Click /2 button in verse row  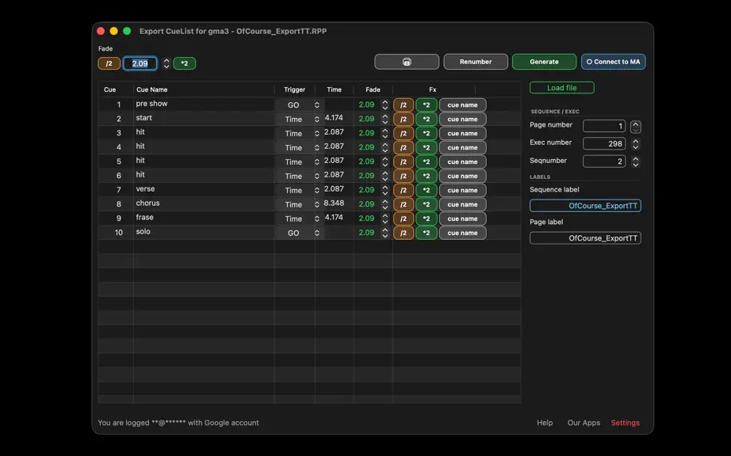coord(404,190)
